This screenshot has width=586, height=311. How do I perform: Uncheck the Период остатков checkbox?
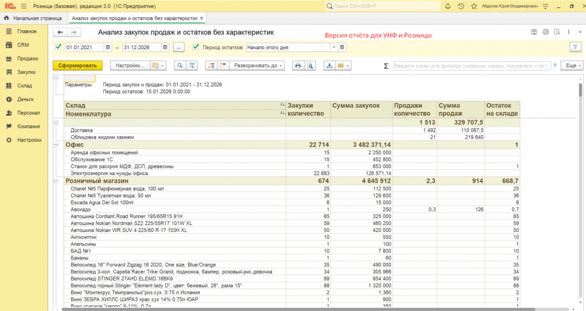coord(196,47)
